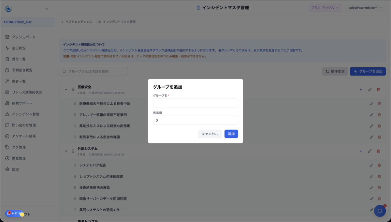Delete アレルギー情報の確認不足事例 using trash icon
Viewport: 391px width, 222px height.
pos(379,115)
